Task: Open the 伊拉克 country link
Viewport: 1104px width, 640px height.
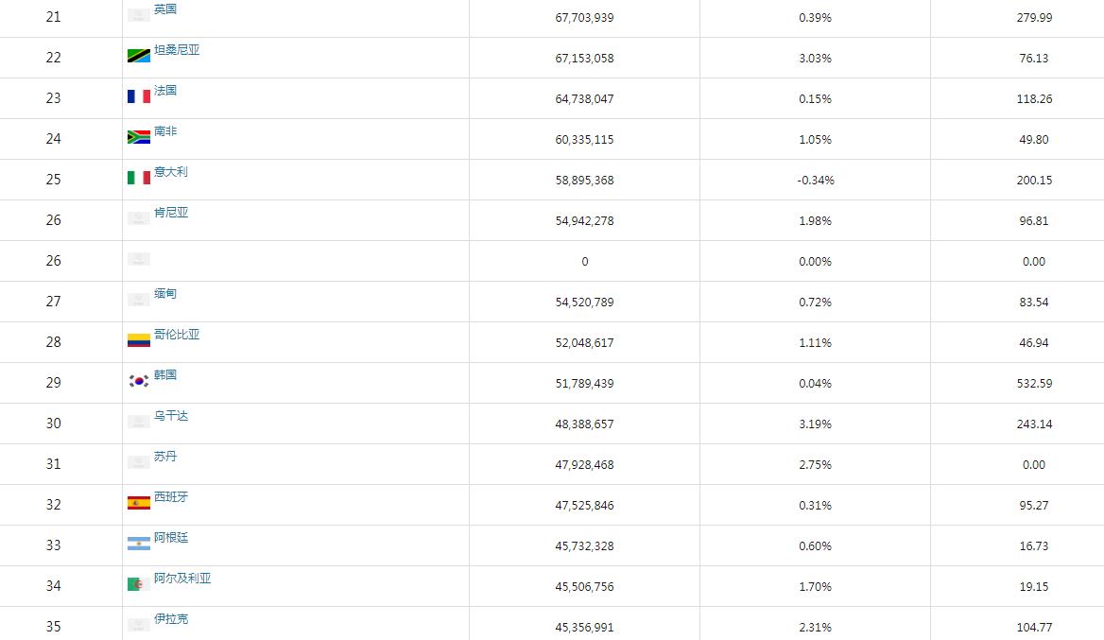Action: 171,619
